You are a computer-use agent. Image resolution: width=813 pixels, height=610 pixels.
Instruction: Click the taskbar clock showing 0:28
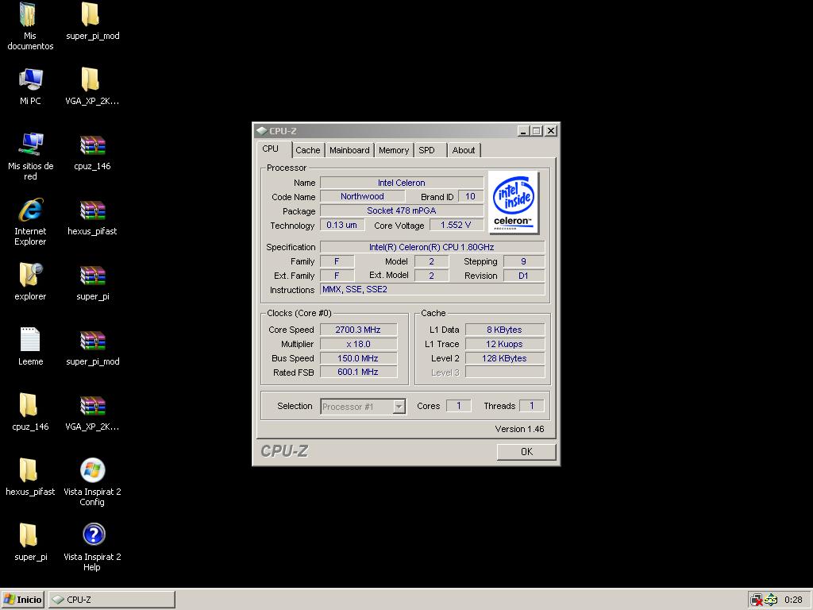point(793,600)
